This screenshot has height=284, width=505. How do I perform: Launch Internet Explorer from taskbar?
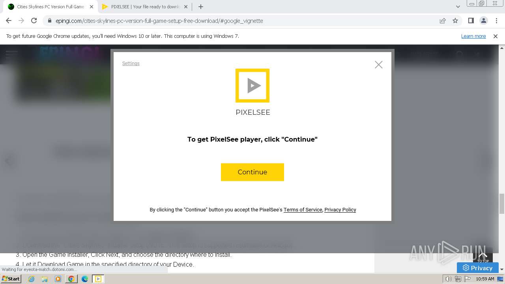point(31,279)
